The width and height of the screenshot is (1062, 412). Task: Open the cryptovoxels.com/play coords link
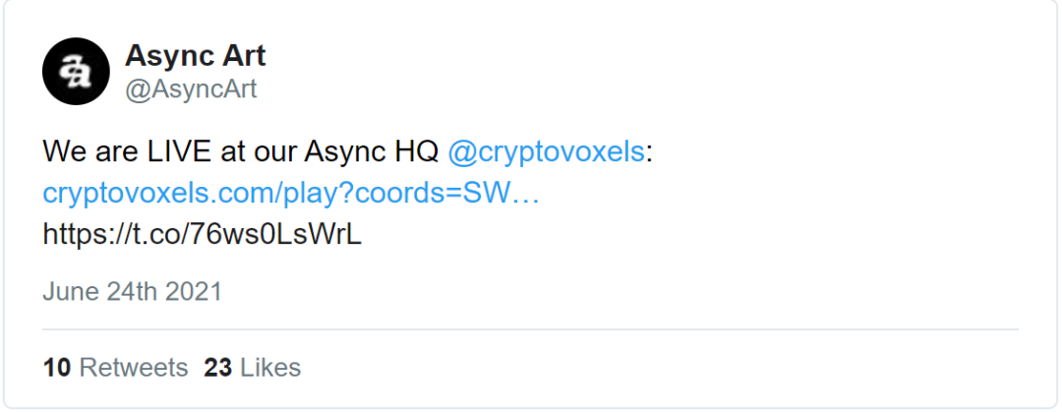click(291, 194)
